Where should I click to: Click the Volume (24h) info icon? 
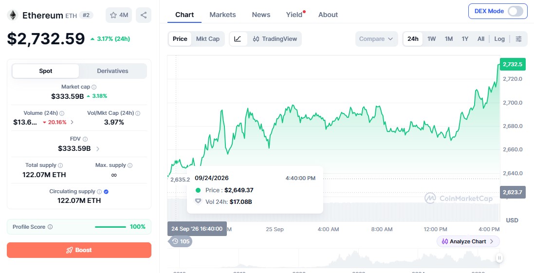pos(62,113)
